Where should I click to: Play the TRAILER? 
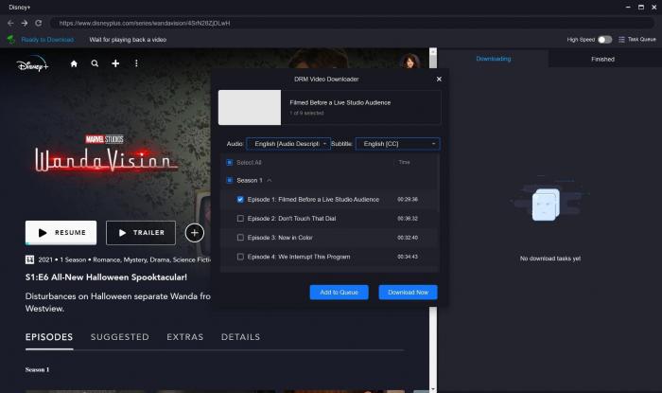(141, 233)
